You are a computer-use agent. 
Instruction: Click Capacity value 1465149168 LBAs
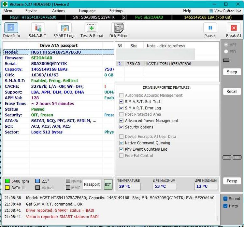tap(49, 69)
